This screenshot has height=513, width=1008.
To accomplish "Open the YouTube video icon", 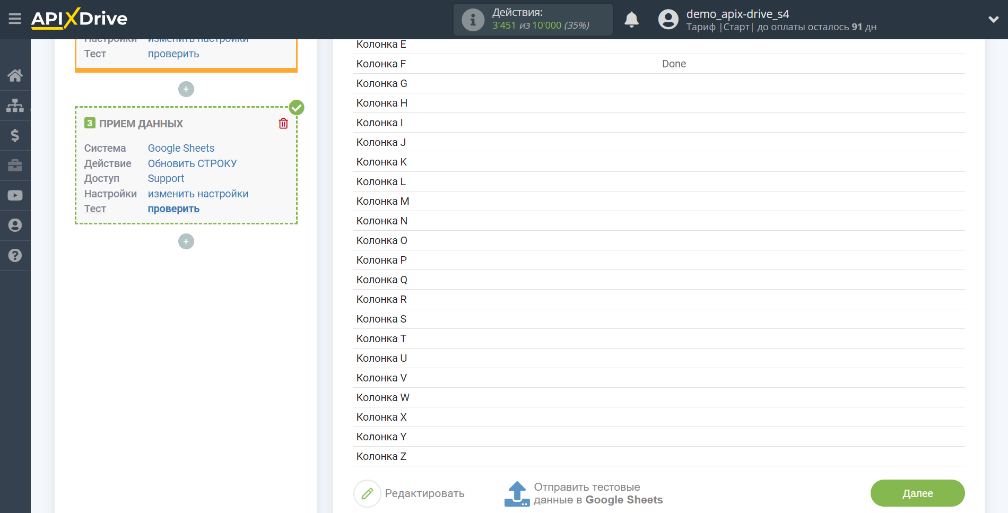I will pyautogui.click(x=15, y=195).
